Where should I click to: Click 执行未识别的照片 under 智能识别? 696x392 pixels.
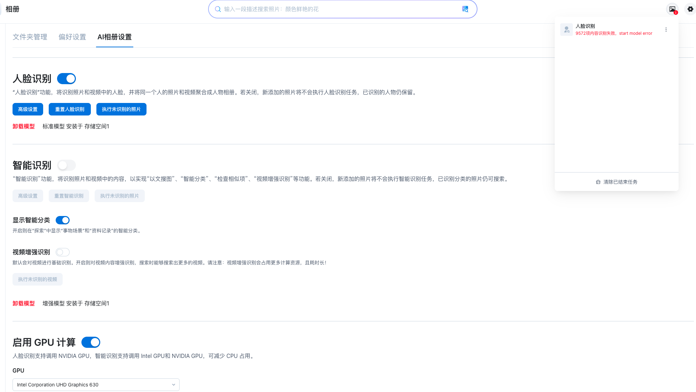coord(120,196)
